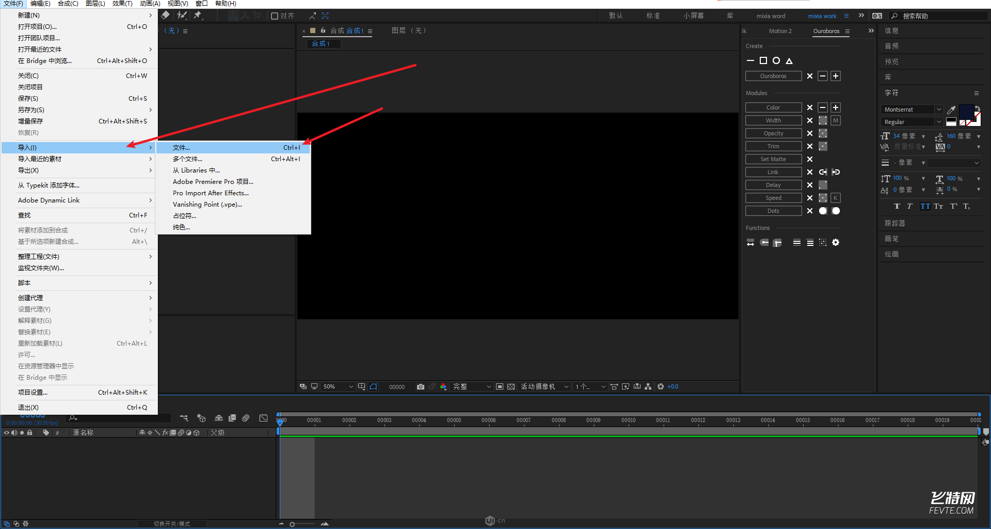Click the Opacity module button

(773, 133)
